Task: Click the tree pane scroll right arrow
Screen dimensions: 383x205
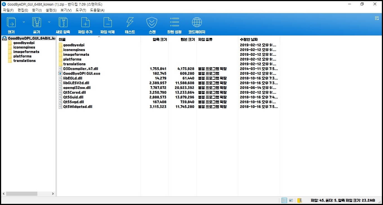Action: point(53,194)
